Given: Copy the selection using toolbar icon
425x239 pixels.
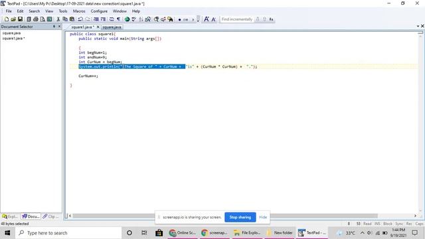Looking at the screenshot, I should click(65, 19).
